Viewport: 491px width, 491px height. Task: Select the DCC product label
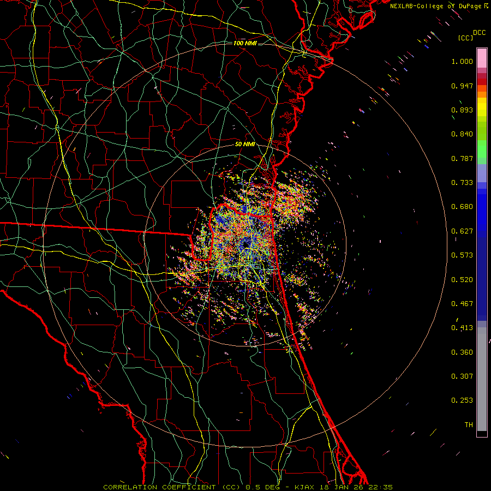coord(479,33)
